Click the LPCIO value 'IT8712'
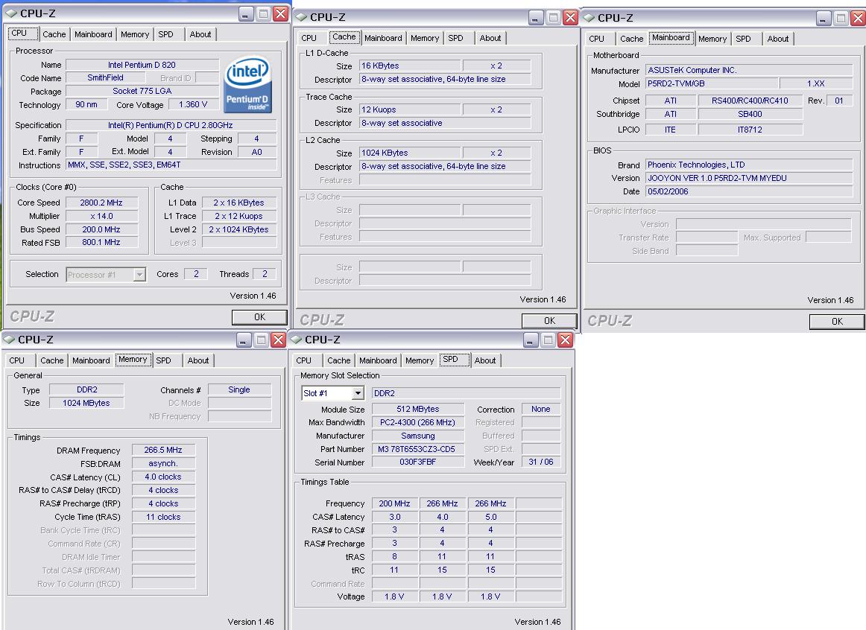The image size is (866, 630). (x=750, y=130)
